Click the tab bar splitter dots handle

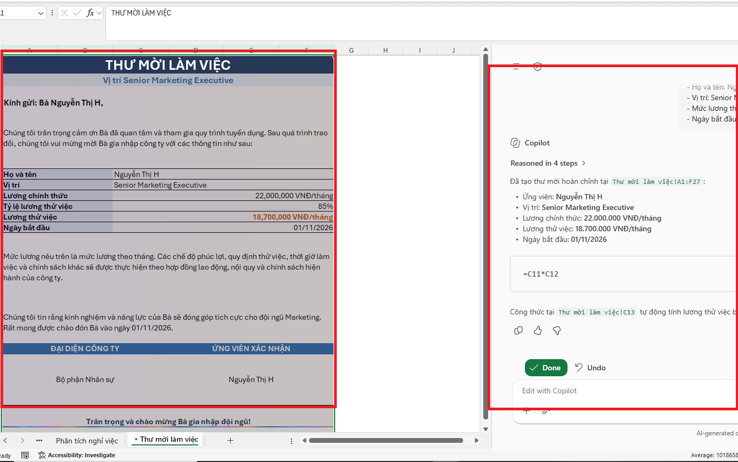click(x=291, y=441)
